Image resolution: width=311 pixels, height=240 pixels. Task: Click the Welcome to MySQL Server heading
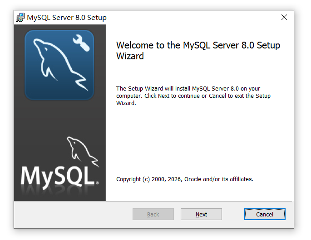(x=198, y=51)
